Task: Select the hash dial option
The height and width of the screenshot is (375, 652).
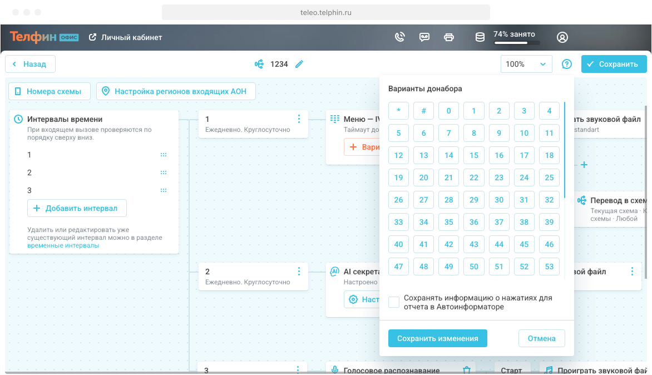Action: 423,111
